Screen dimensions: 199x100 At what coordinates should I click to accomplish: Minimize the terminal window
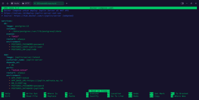(187, 3)
